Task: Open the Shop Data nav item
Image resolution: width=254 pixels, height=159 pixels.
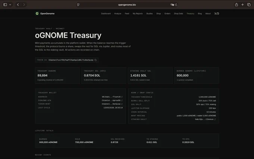Action: [x=179, y=13]
